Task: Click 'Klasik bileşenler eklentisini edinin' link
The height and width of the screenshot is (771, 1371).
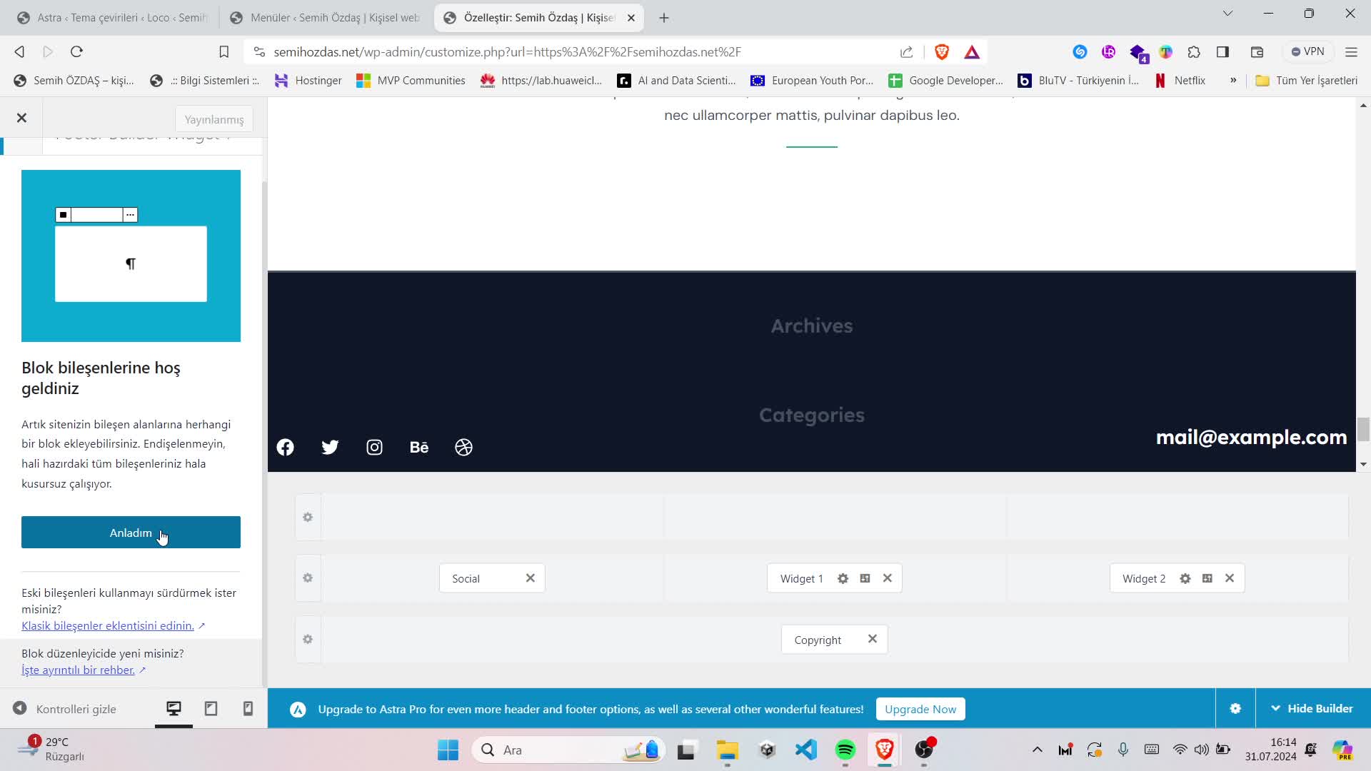Action: tap(106, 625)
